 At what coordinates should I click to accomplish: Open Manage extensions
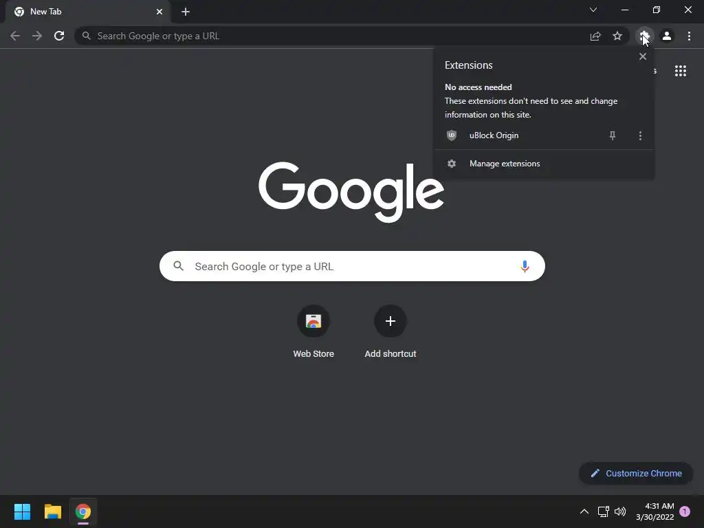tap(544, 164)
